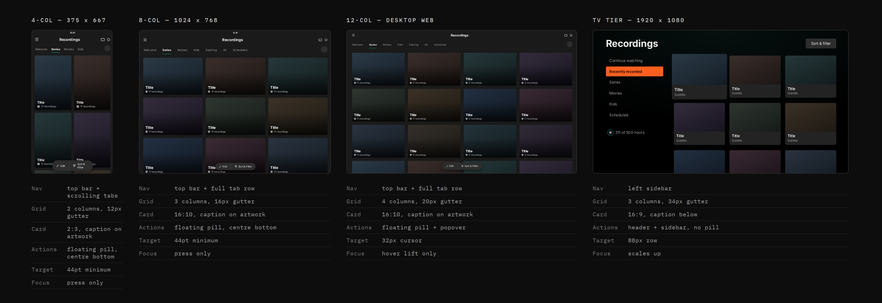Open the Kids tab in the desktop web frame
The height and width of the screenshot is (303, 882).
tap(400, 45)
